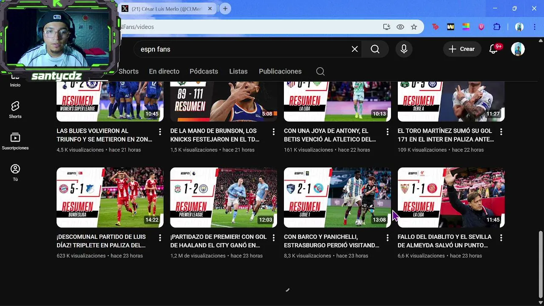Screen dimensions: 544x306
Task: Go to Inicio in the sidebar
Action: pyautogui.click(x=15, y=81)
